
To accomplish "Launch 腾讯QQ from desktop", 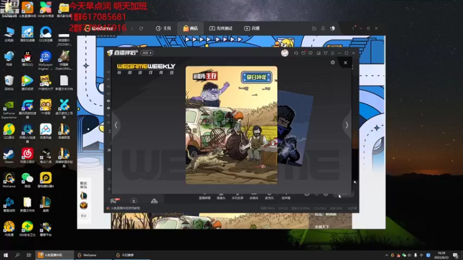I will pyautogui.click(x=27, y=58).
